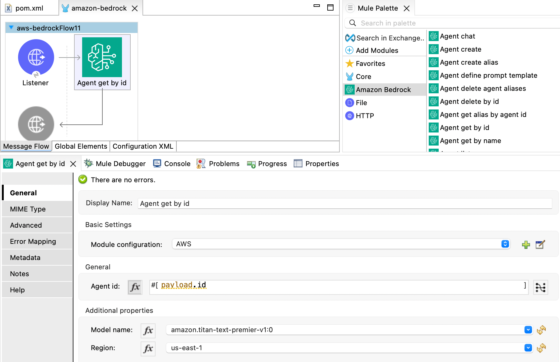Pick the Agent delete by id operation
Screen dimensions: 560x362
coord(464,102)
